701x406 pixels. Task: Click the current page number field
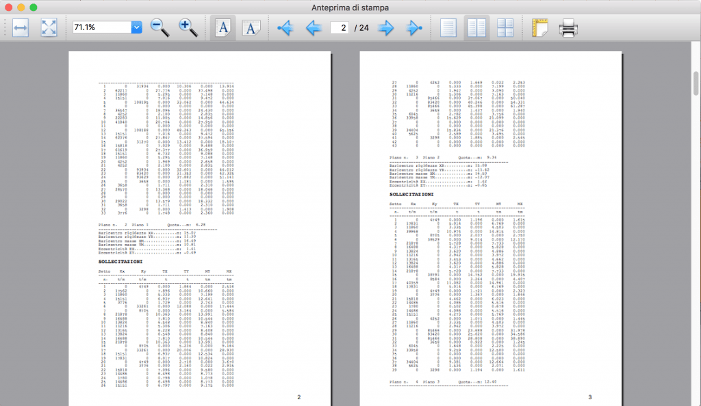(340, 27)
